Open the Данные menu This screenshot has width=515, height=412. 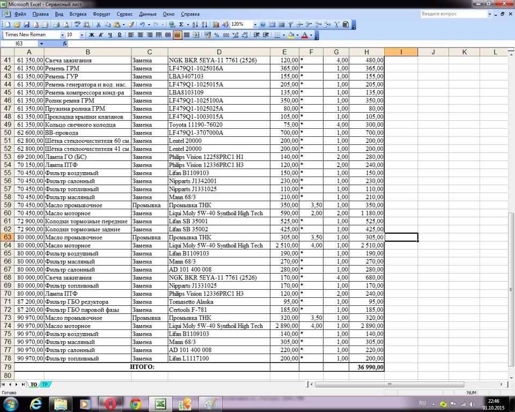(x=148, y=14)
